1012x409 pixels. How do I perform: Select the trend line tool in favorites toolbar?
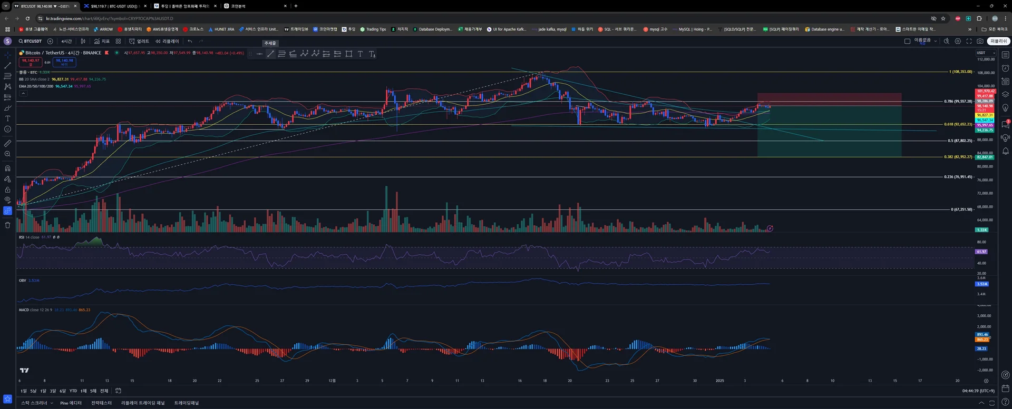(270, 54)
